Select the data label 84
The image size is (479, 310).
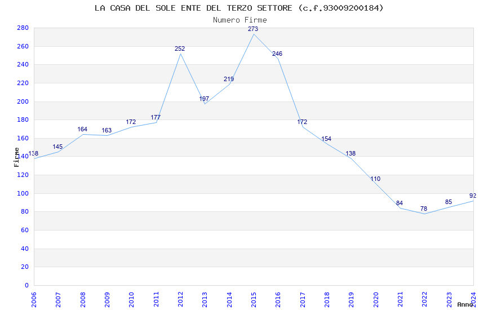pos(400,203)
